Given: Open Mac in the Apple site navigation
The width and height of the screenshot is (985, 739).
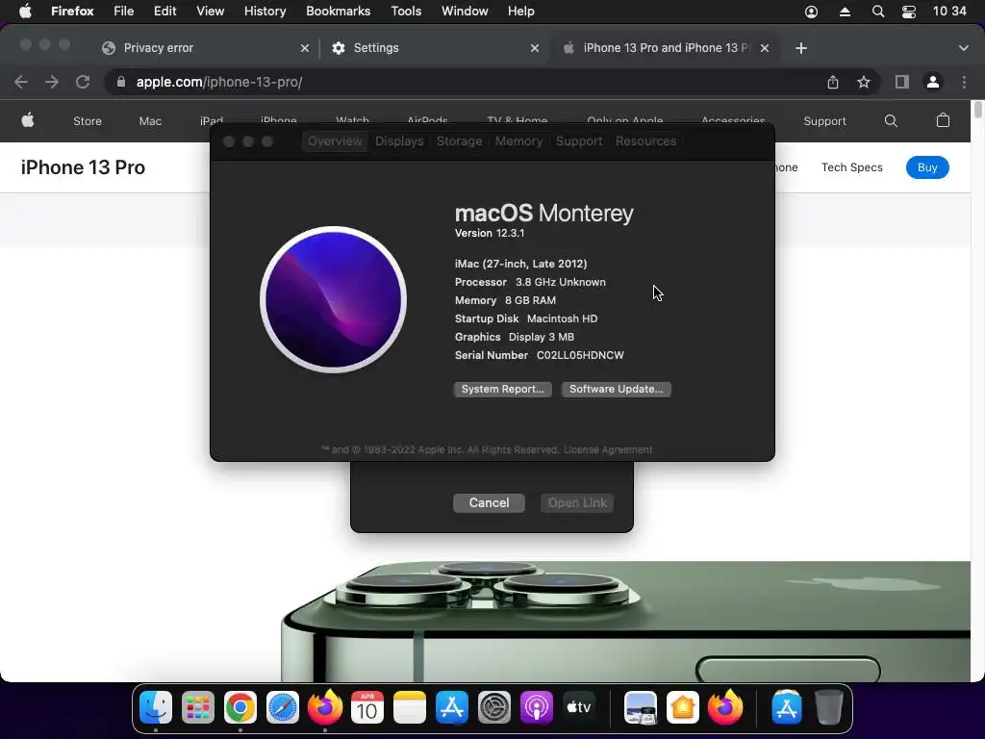Looking at the screenshot, I should coord(150,120).
